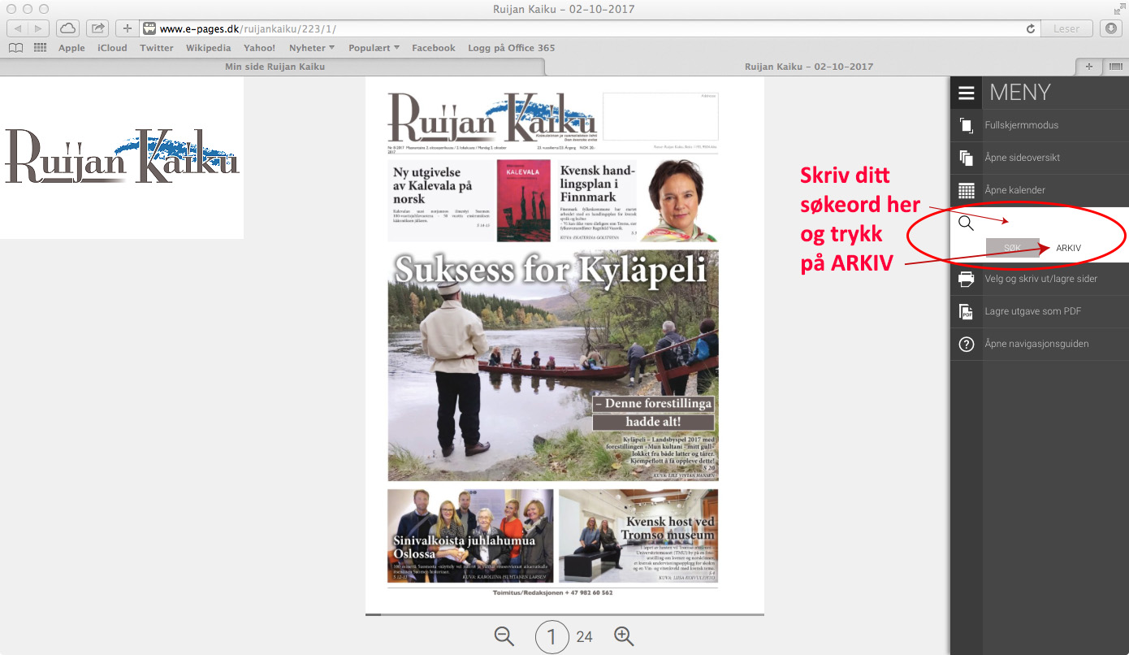1129x655 pixels.
Task: Reload the page with refresh icon
Action: tap(1032, 28)
